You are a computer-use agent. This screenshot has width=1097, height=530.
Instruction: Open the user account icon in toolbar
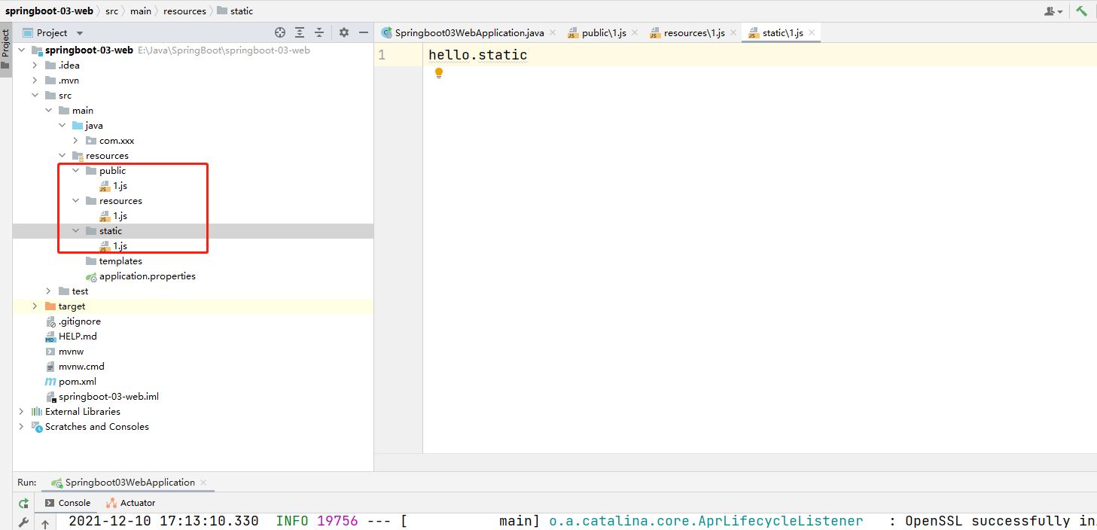point(1053,11)
